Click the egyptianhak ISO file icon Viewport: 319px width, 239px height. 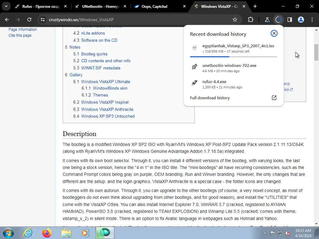point(194,48)
